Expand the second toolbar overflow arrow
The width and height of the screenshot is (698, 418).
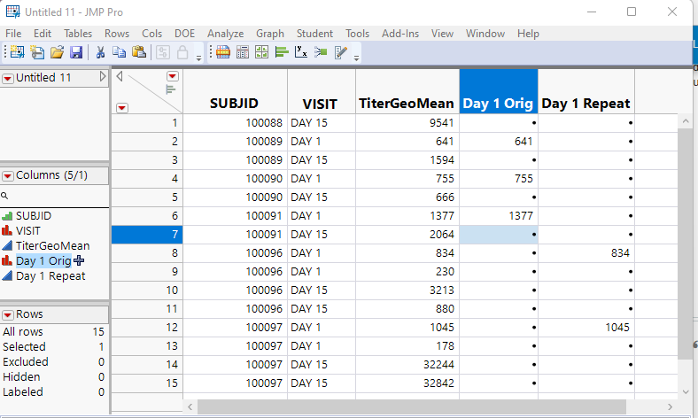tap(356, 58)
